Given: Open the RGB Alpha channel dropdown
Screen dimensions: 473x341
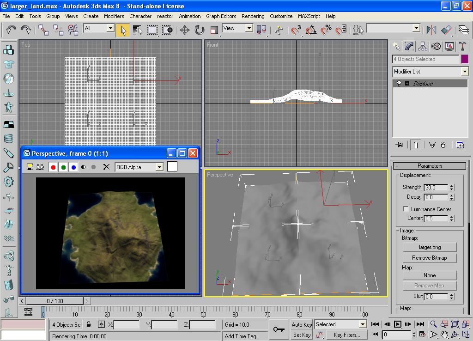Looking at the screenshot, I should click(x=159, y=167).
